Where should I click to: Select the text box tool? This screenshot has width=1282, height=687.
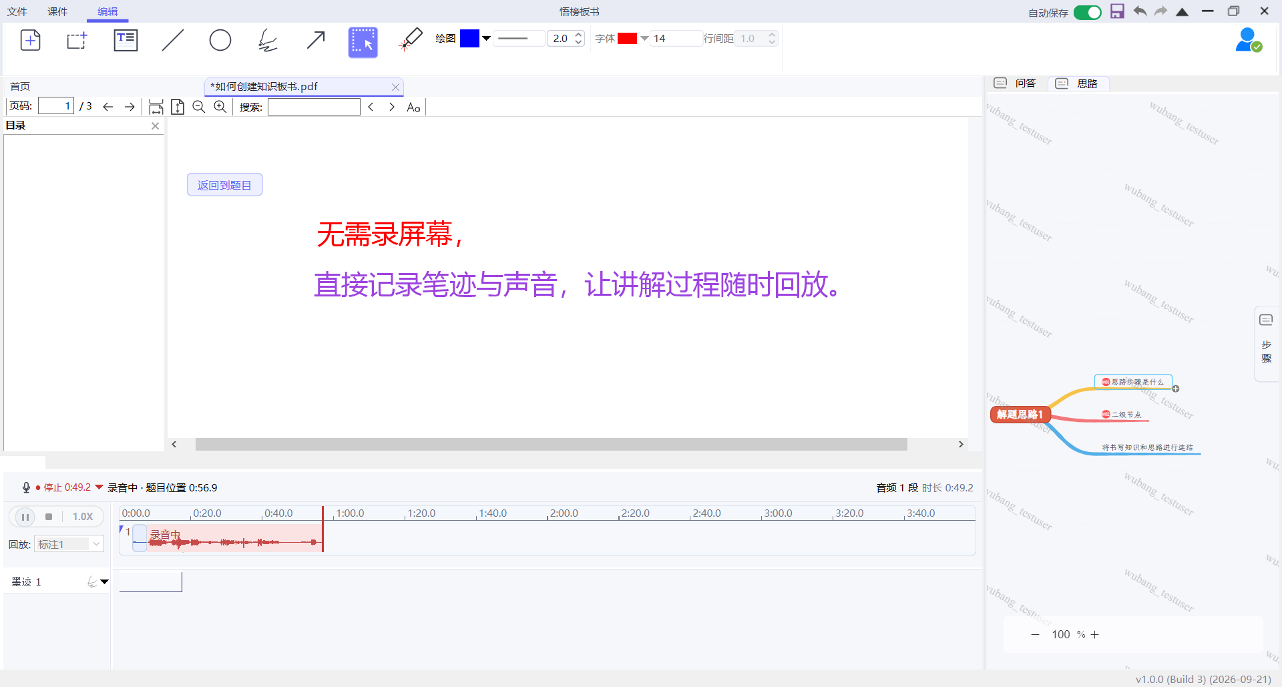pos(126,41)
